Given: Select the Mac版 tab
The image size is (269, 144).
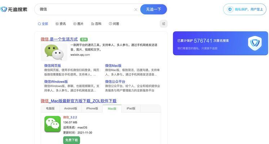Looking at the screenshot, I should tap(112, 109).
